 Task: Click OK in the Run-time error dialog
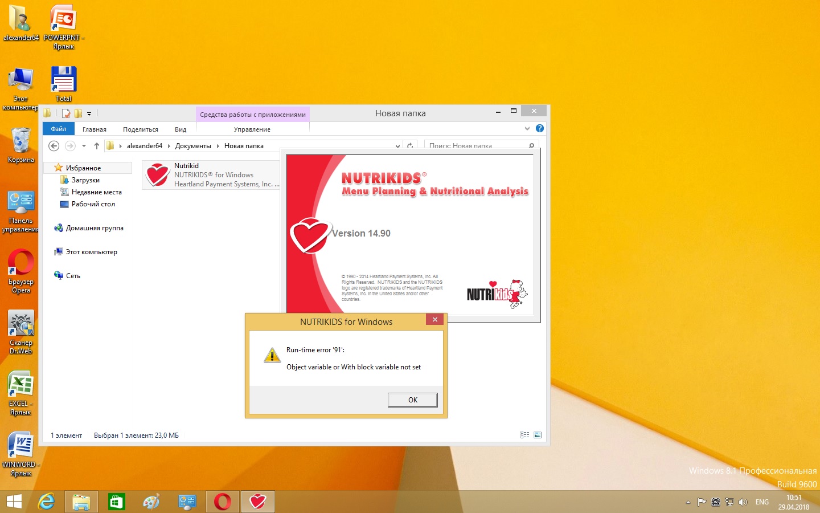[413, 400]
